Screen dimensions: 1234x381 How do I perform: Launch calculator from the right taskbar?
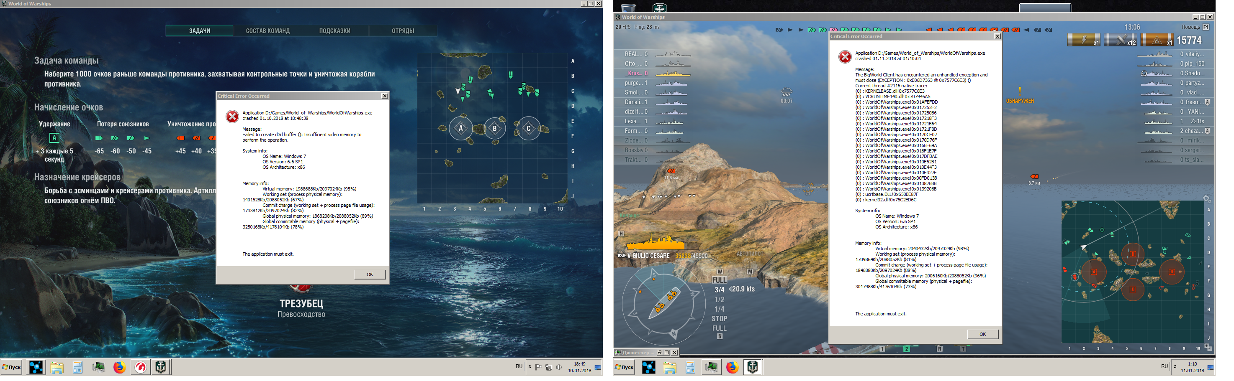click(690, 367)
